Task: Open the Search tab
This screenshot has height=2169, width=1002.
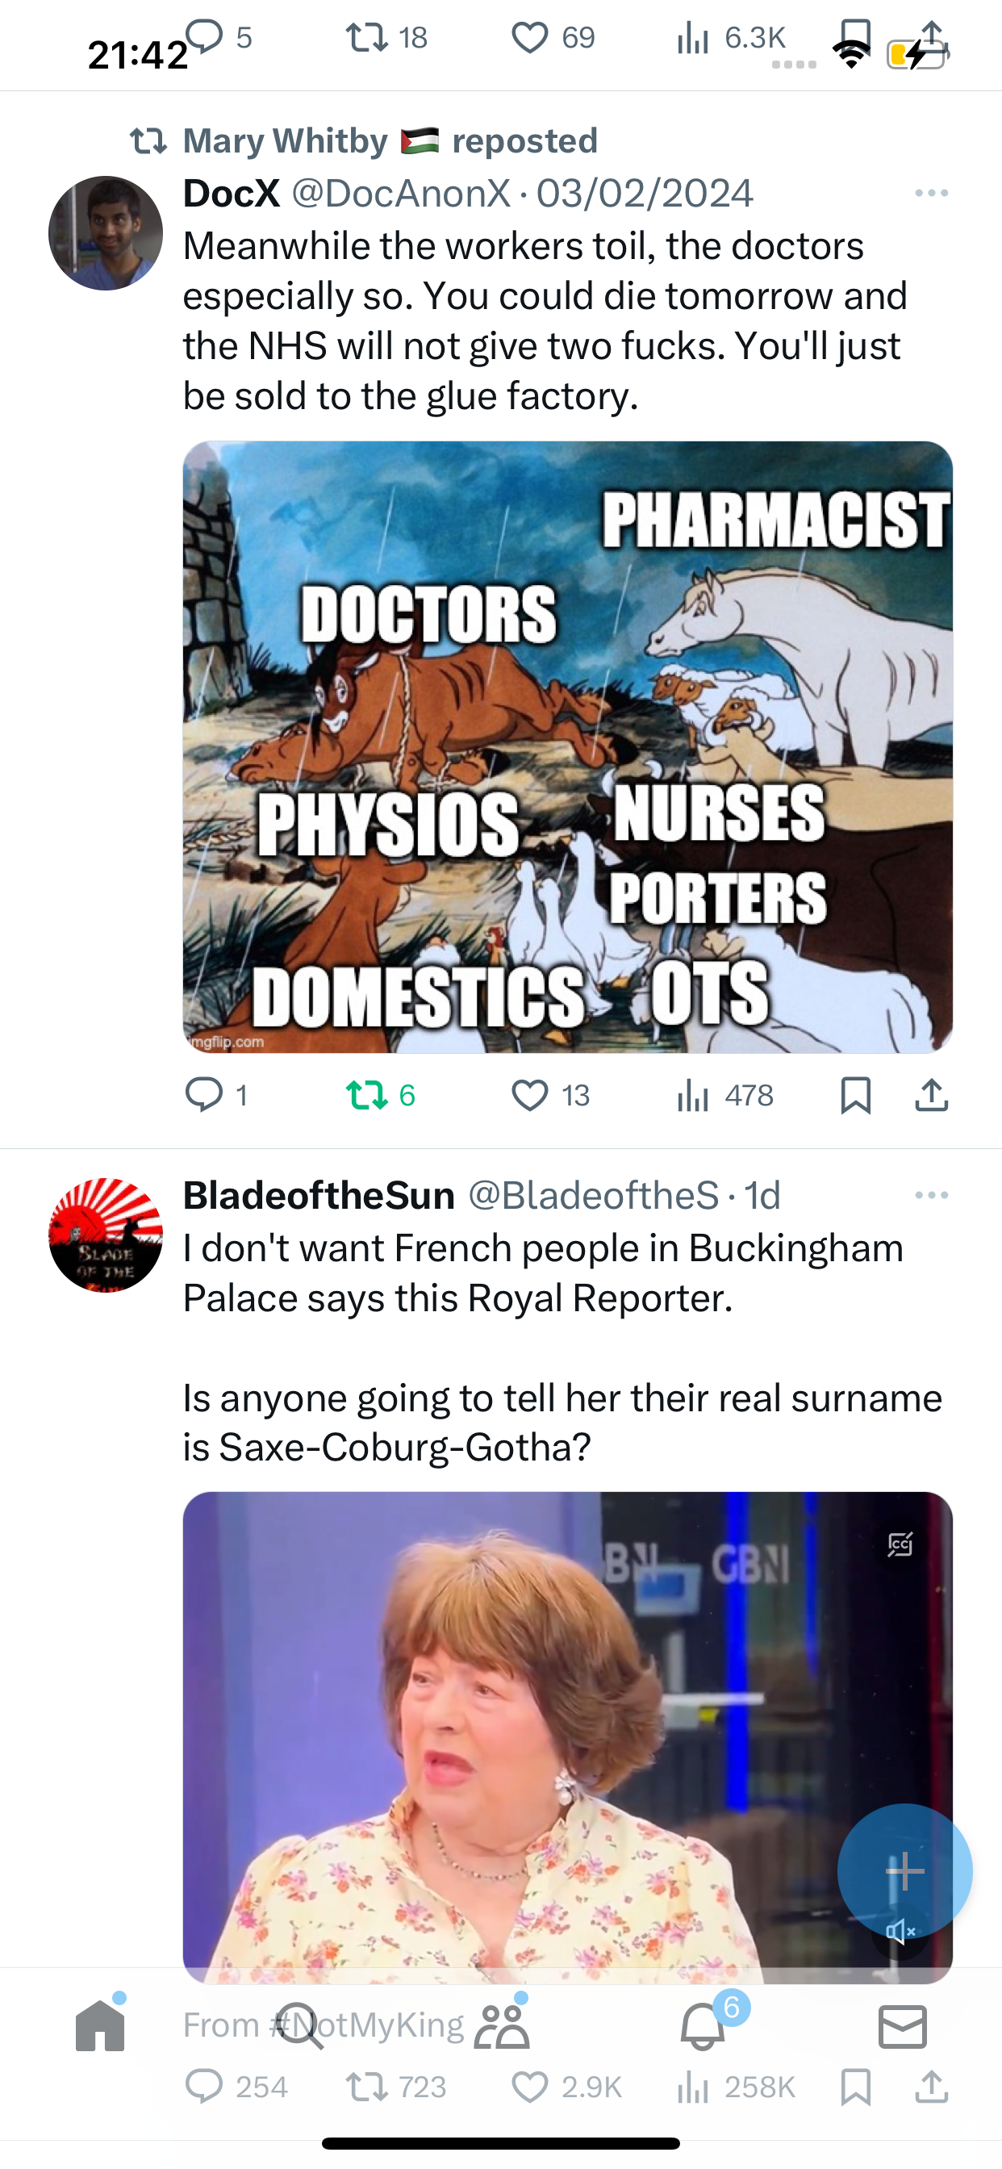Action: [x=301, y=2026]
